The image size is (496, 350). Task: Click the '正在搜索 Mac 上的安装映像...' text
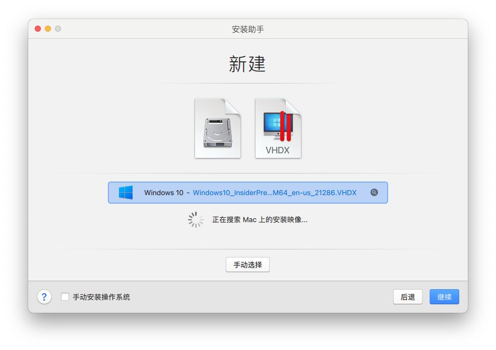(x=260, y=220)
